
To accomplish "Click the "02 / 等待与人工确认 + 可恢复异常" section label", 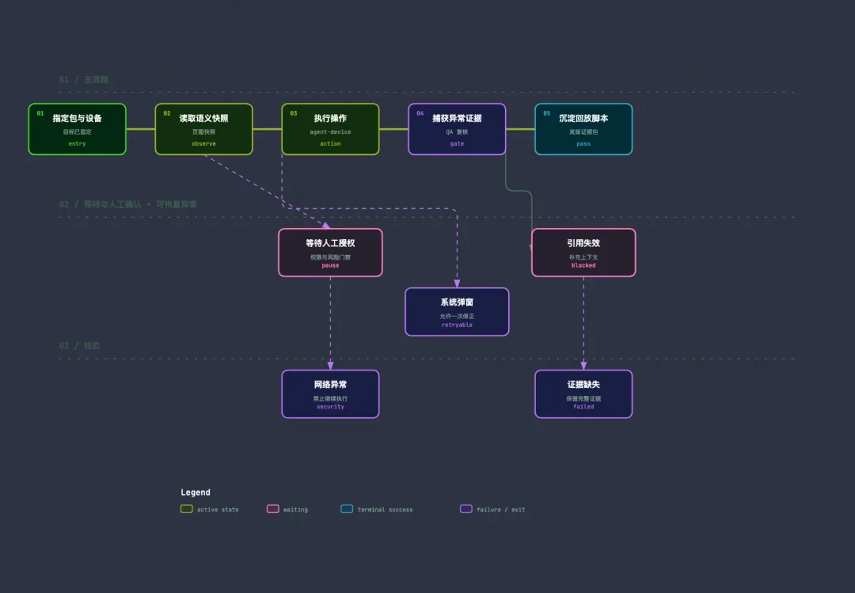I will click(x=127, y=204).
